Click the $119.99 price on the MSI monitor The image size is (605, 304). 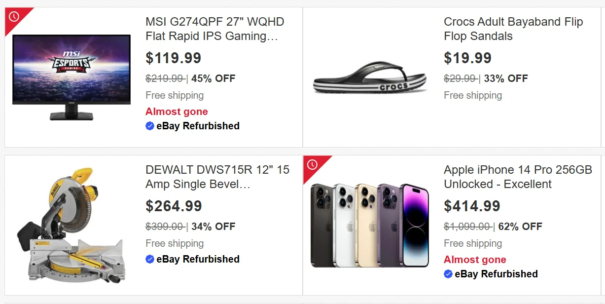[174, 58]
